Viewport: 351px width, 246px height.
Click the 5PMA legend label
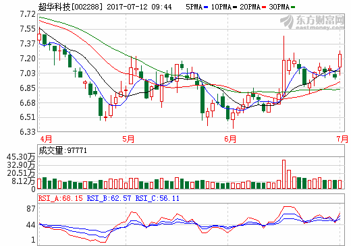coord(194,7)
